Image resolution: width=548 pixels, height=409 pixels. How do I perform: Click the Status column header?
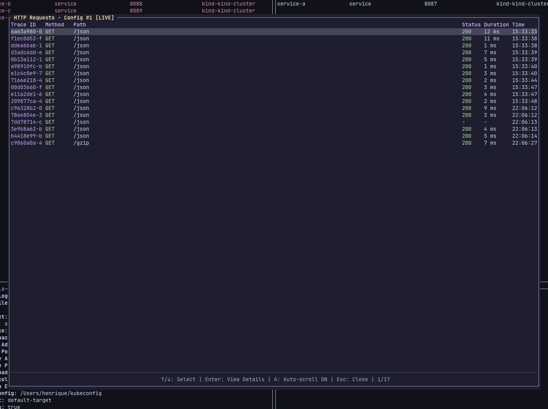point(471,25)
